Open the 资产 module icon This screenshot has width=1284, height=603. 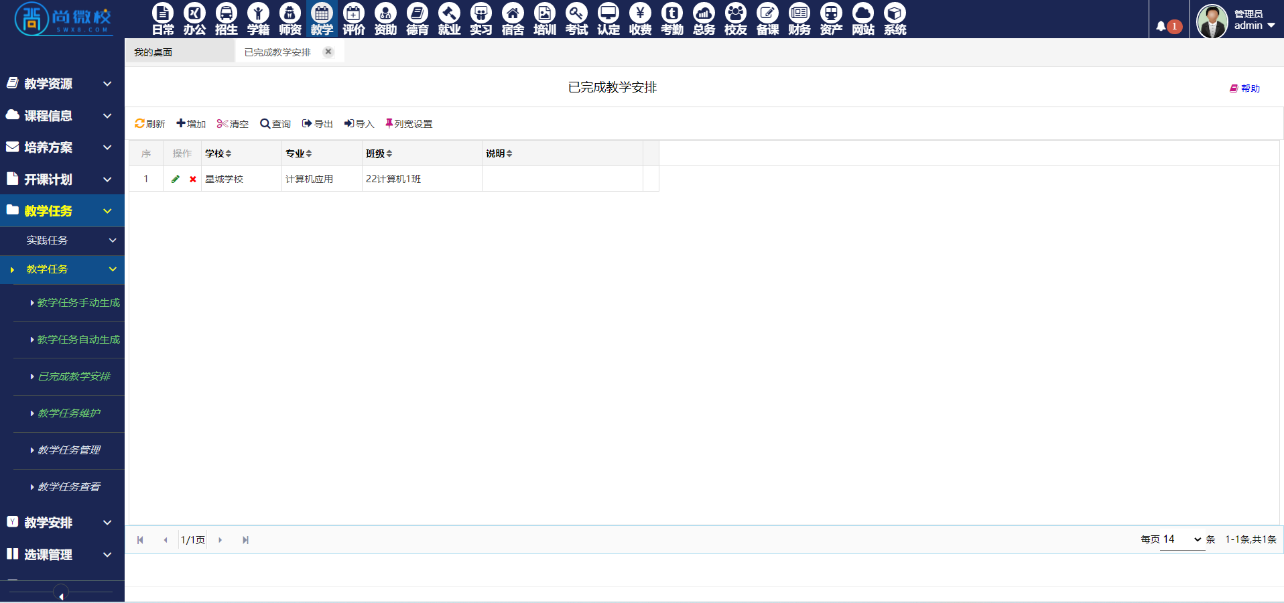pos(831,19)
